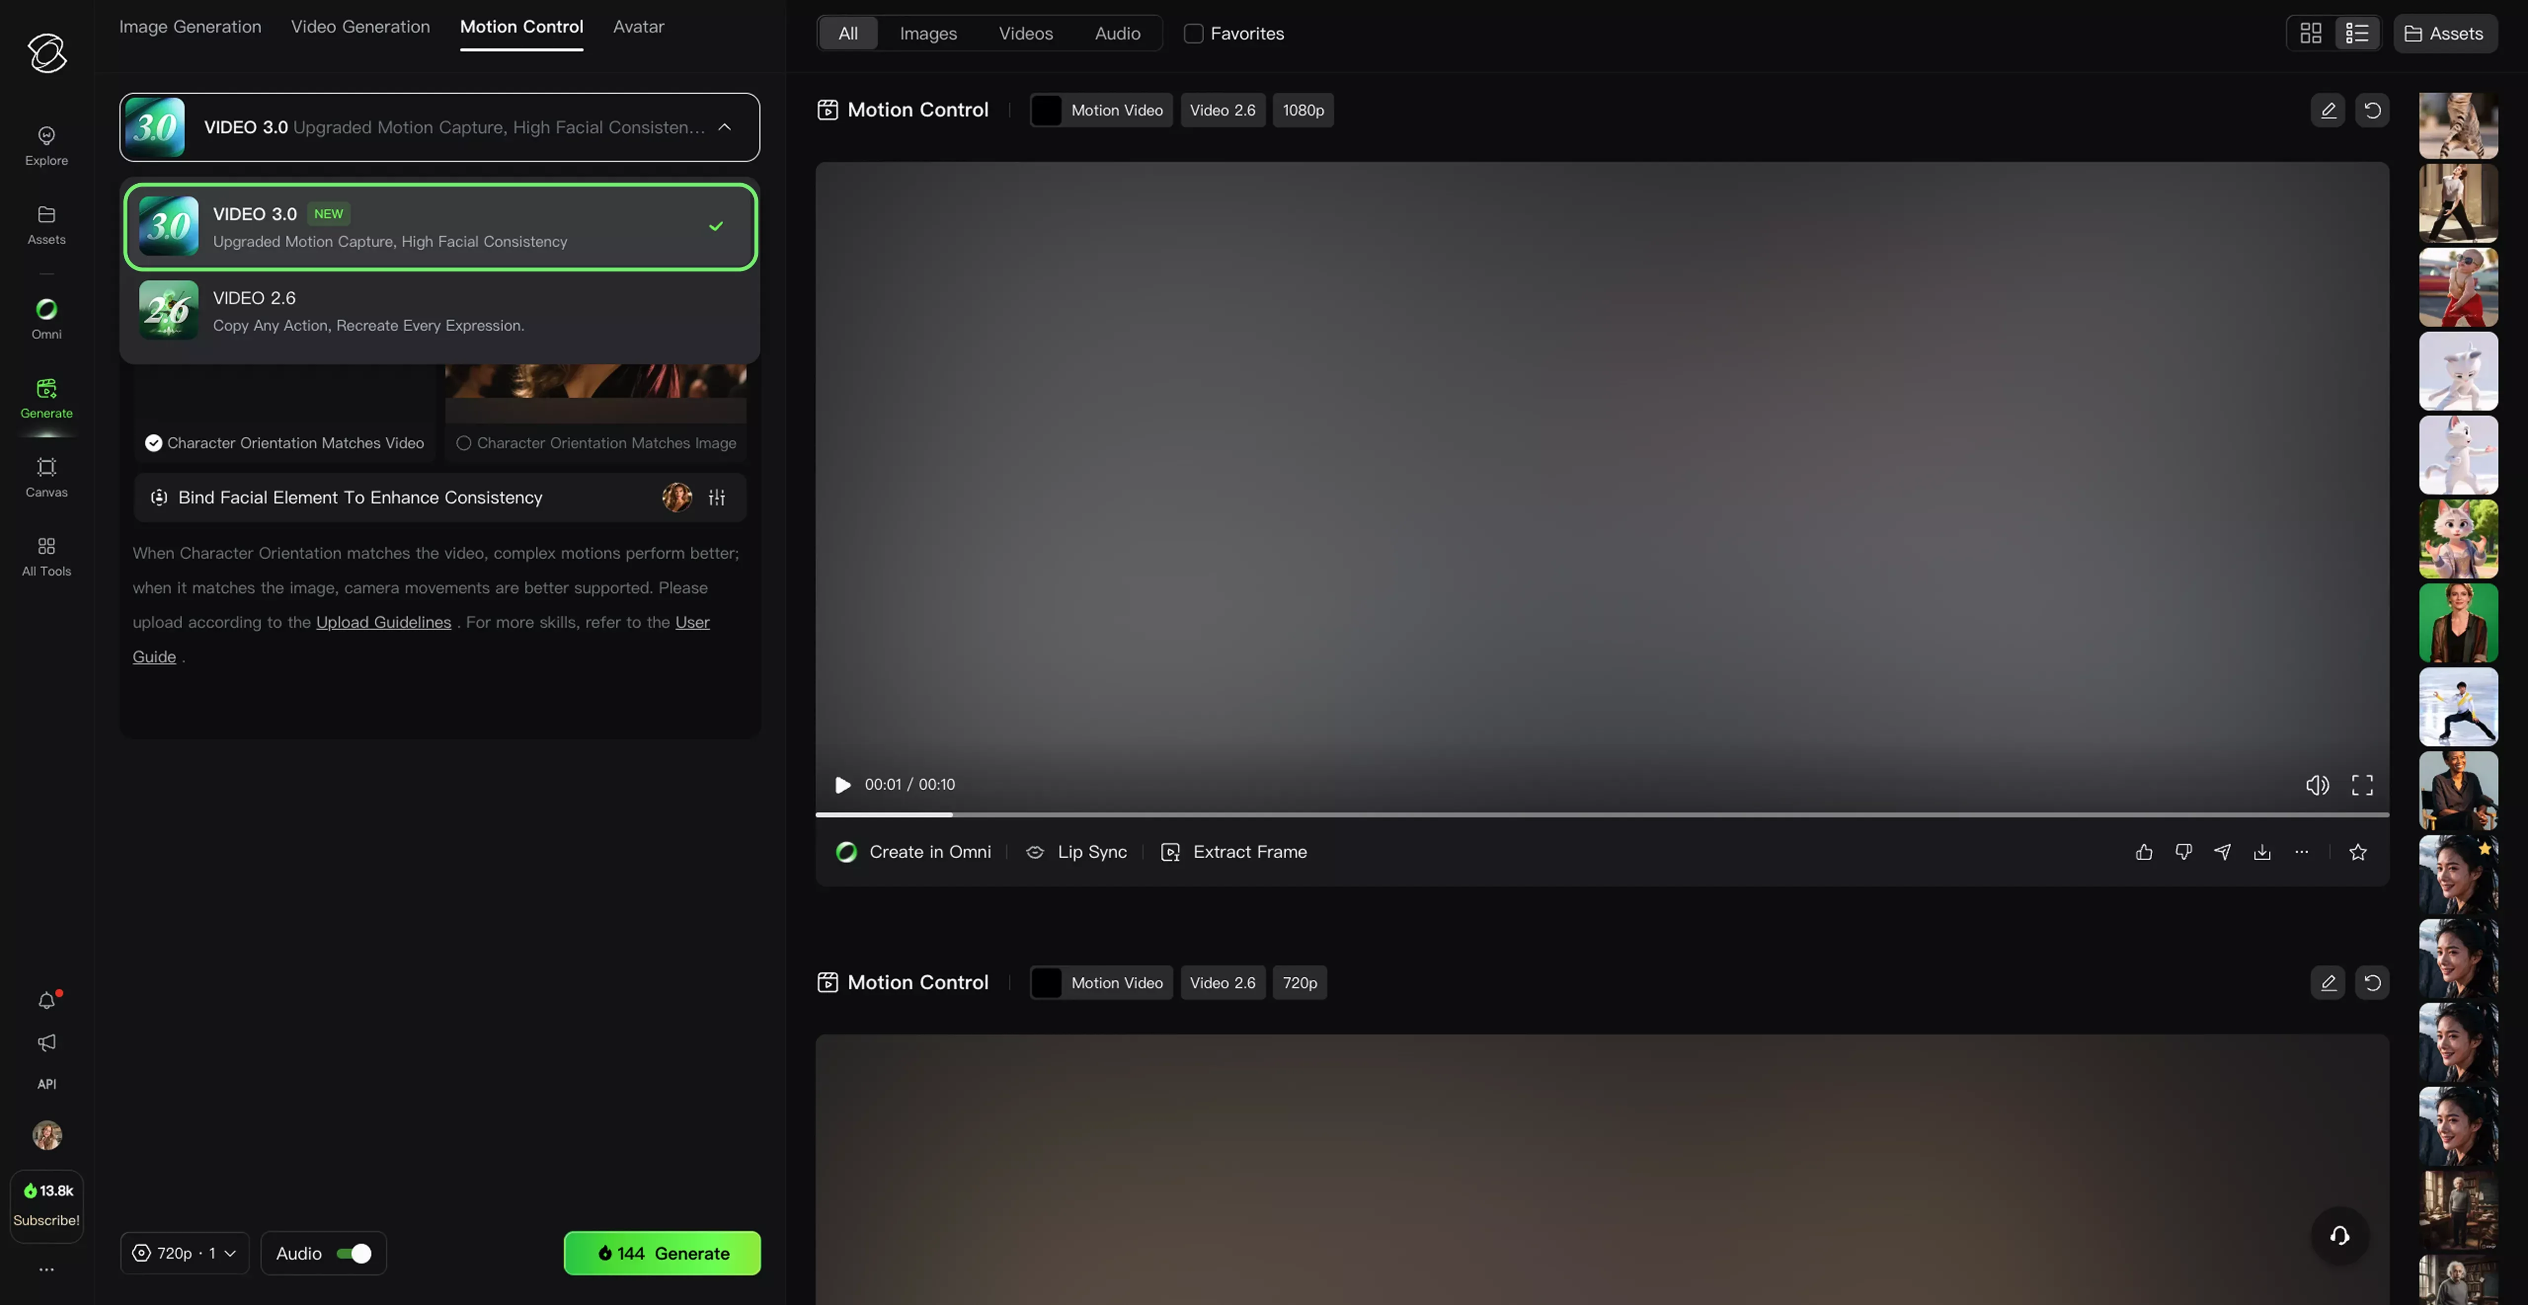Screen dimensions: 2528x1305
Task: Open facial element settings sliders icon
Action: 716,498
